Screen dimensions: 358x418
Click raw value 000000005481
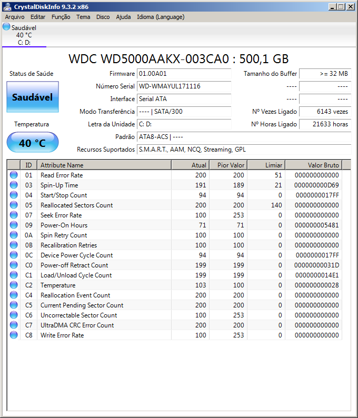click(317, 225)
